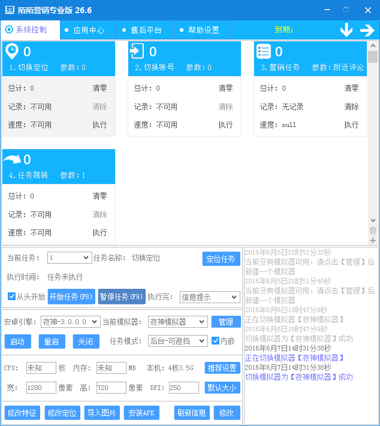The image size is (380, 426).
Task: Click the DPI input field
Action: [x=183, y=388]
